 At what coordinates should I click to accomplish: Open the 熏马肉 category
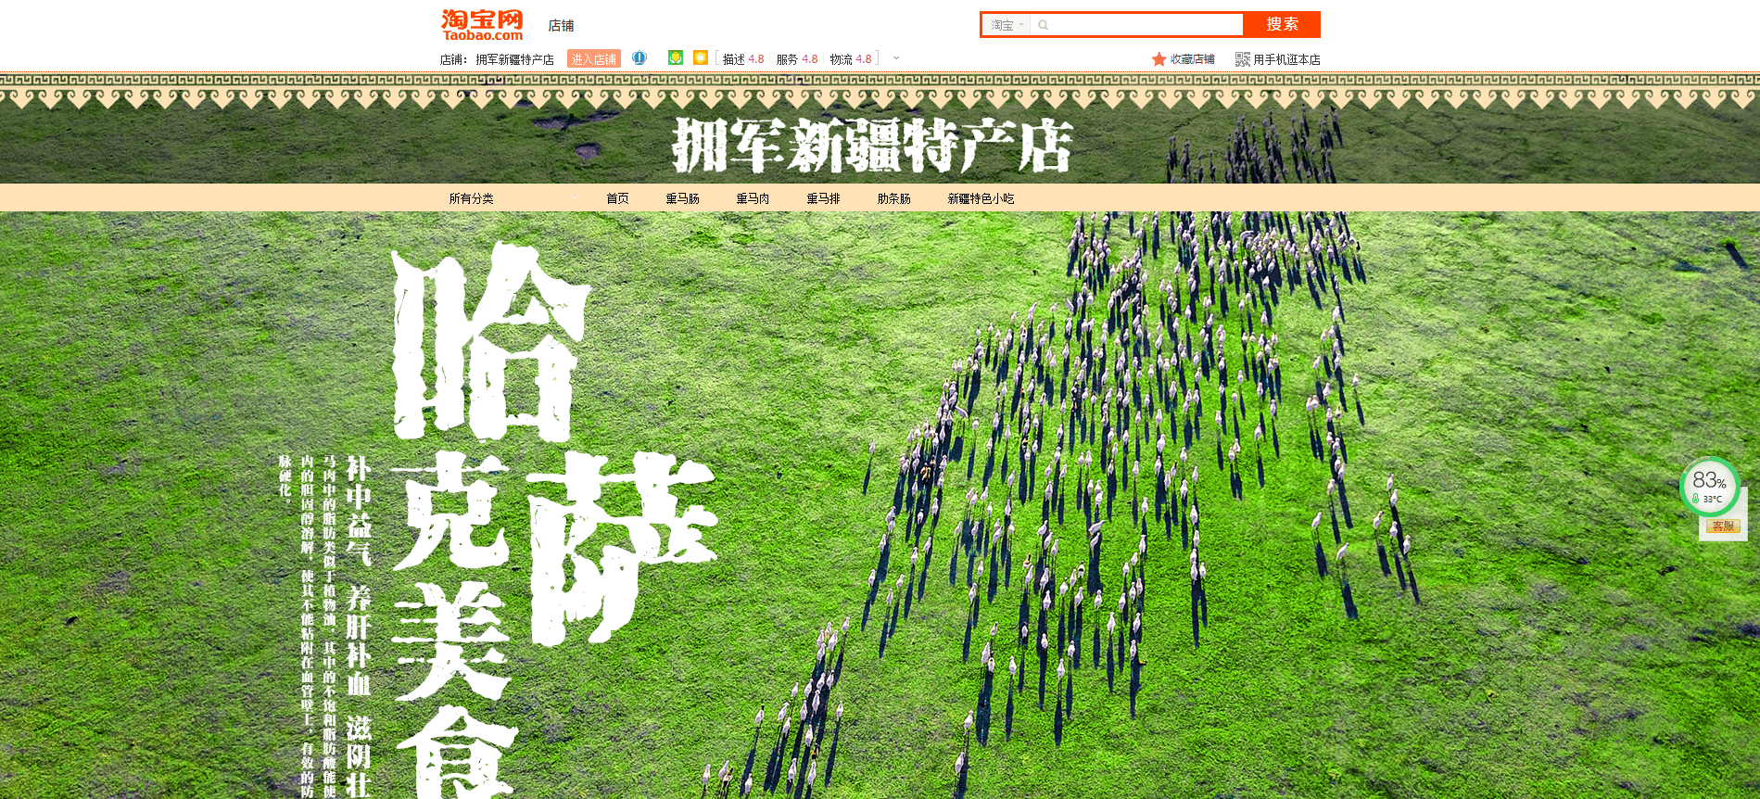(753, 198)
